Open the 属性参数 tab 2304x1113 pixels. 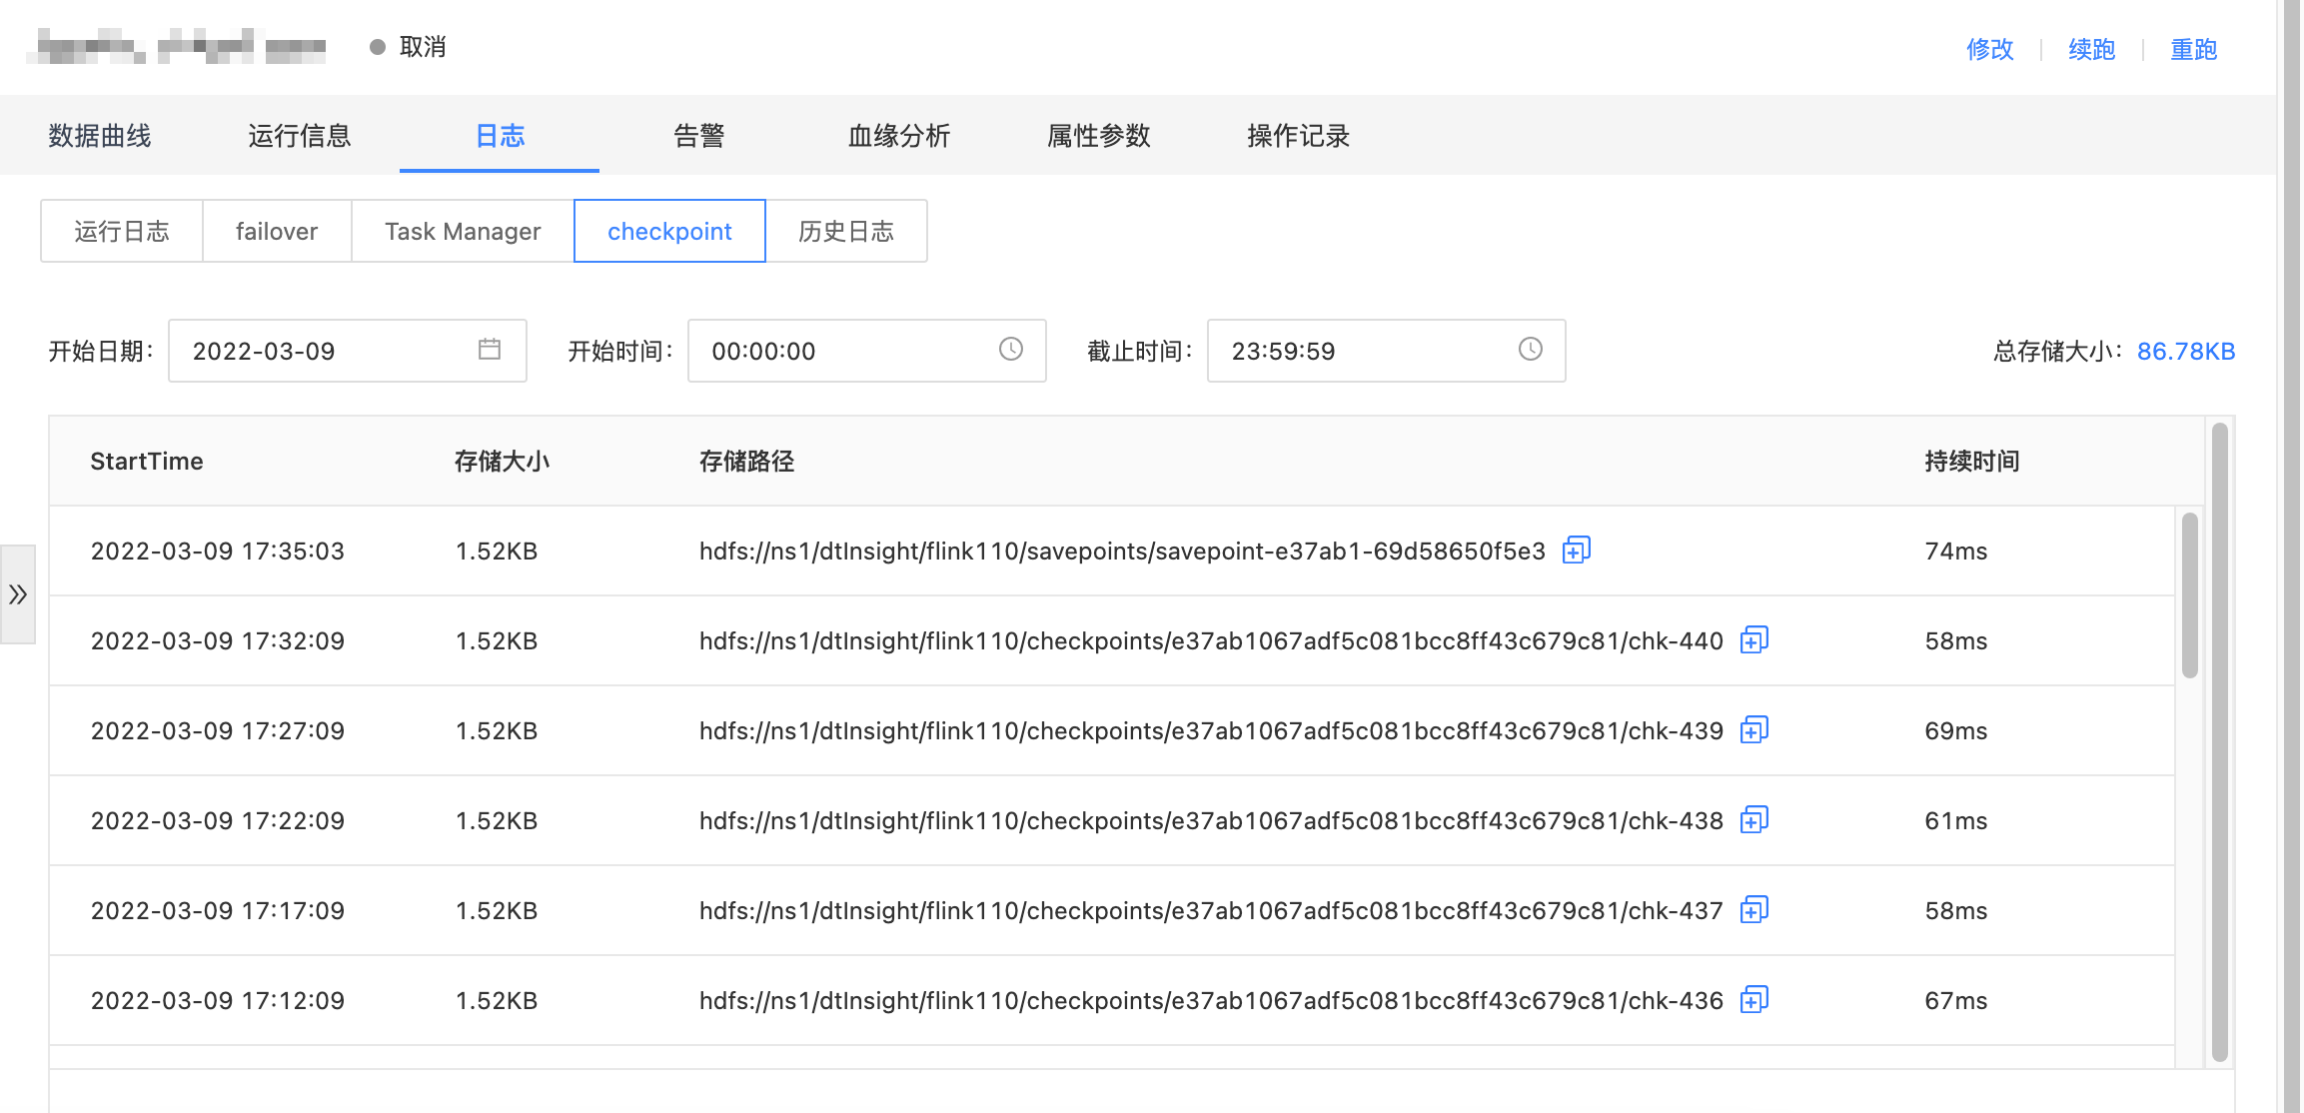(1099, 136)
